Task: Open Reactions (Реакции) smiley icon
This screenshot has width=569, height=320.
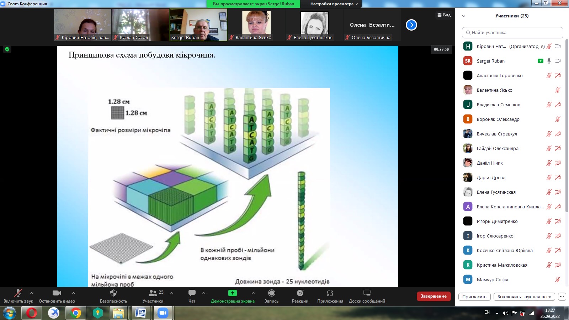Action: click(x=300, y=293)
